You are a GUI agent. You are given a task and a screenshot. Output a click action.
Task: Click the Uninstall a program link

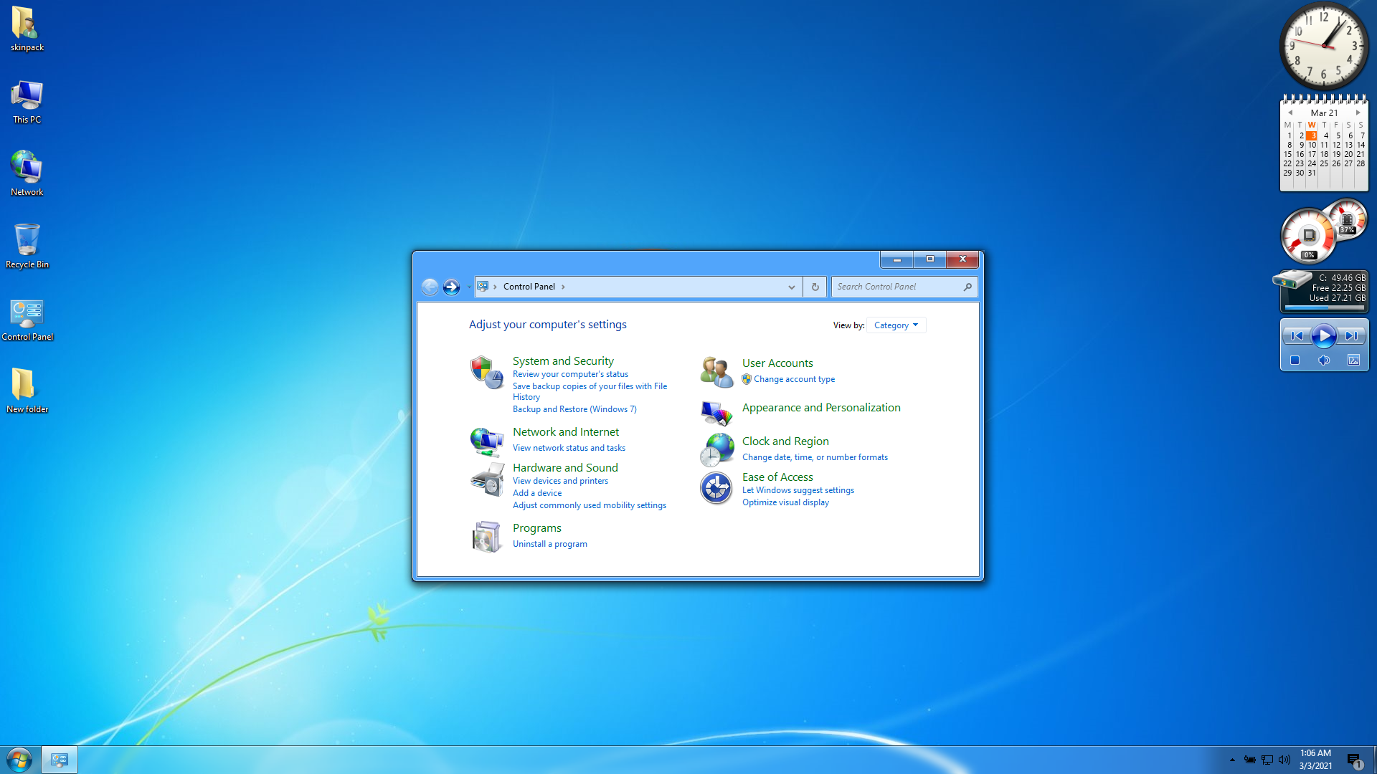(549, 544)
